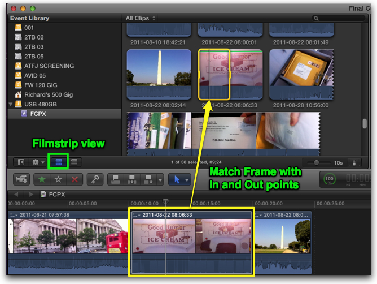Image resolution: width=377 pixels, height=284 pixels.
Task: Select 2TB 03 drive in library
Action: tap(64, 47)
